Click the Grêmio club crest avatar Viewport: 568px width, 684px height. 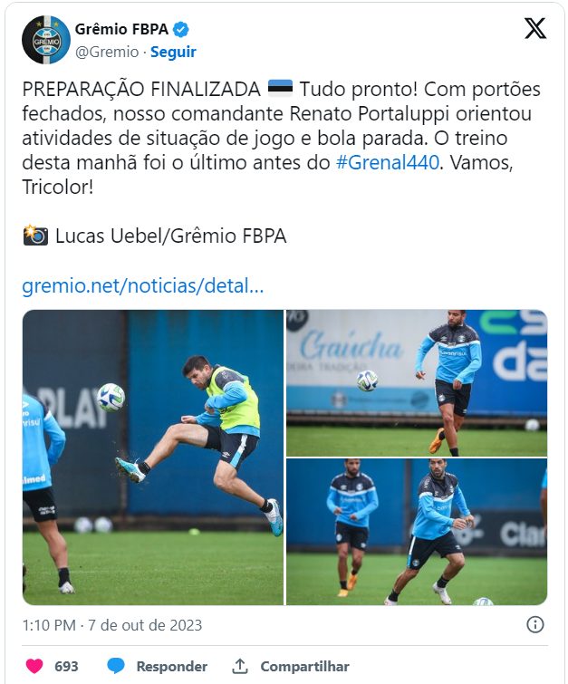point(46,40)
